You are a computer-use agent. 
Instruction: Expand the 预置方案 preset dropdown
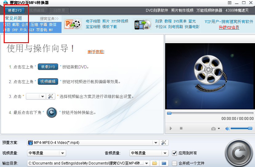coord(156,142)
